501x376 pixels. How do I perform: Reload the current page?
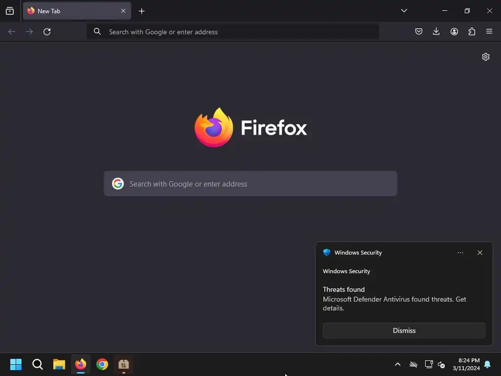[47, 32]
